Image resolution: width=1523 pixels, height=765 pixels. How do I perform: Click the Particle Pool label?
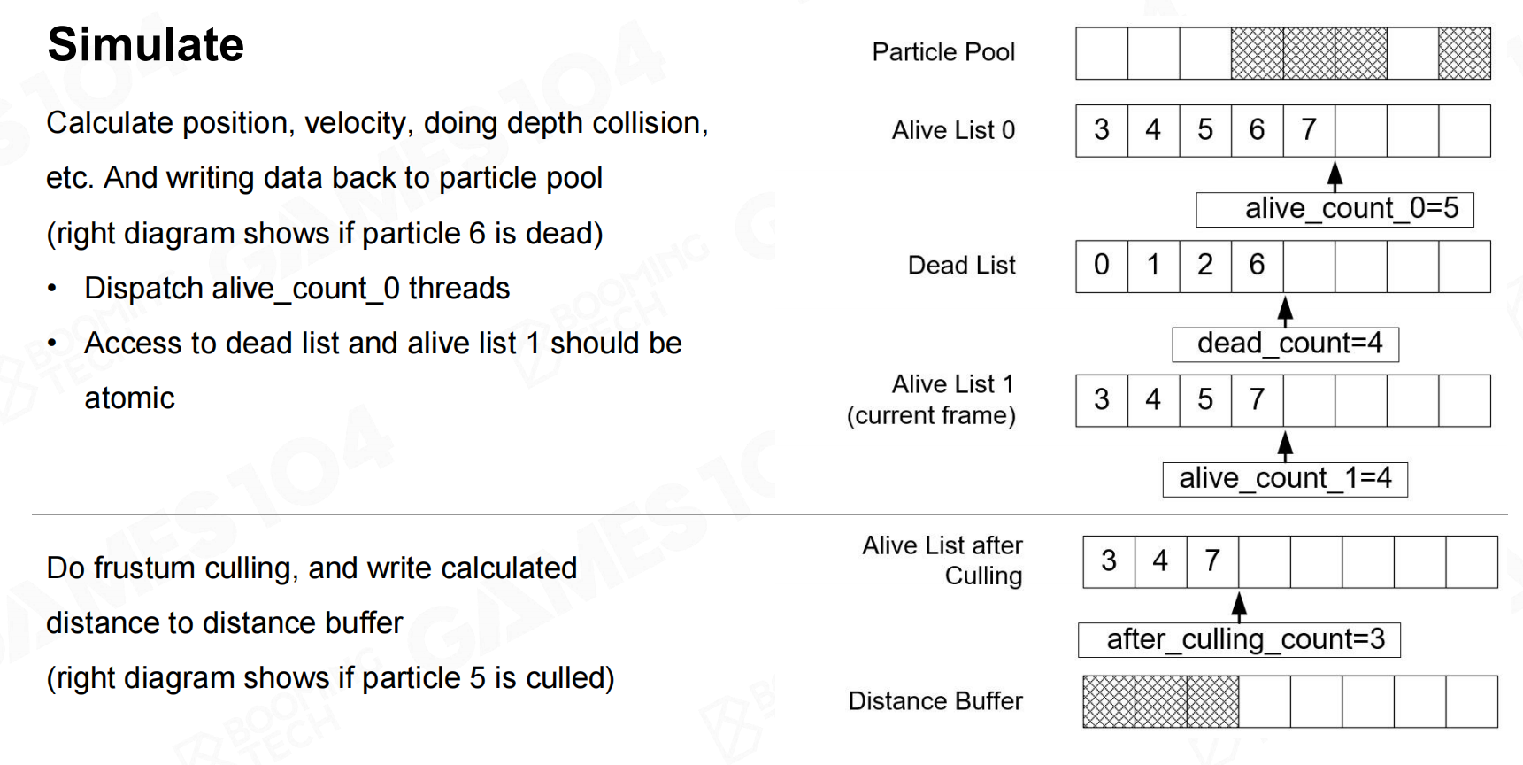pyautogui.click(x=943, y=52)
